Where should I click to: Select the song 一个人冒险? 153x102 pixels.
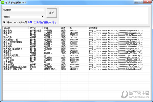coord(9,60)
